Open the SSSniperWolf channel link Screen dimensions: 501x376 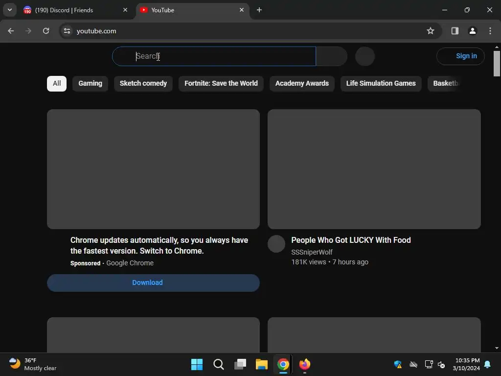coord(312,252)
